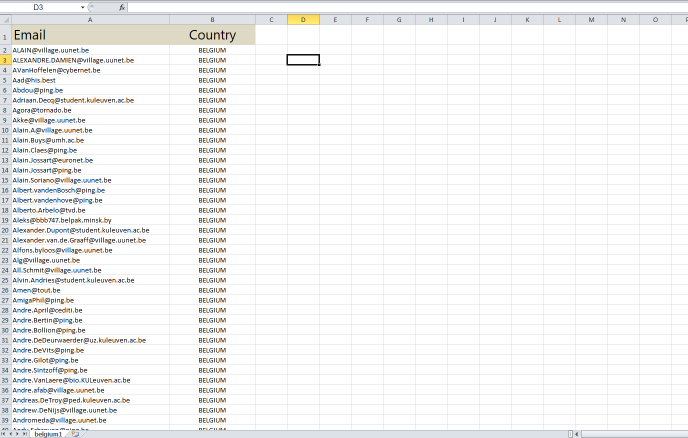Select cell with Aad@his.best
This screenshot has height=438, width=688.
[90, 80]
